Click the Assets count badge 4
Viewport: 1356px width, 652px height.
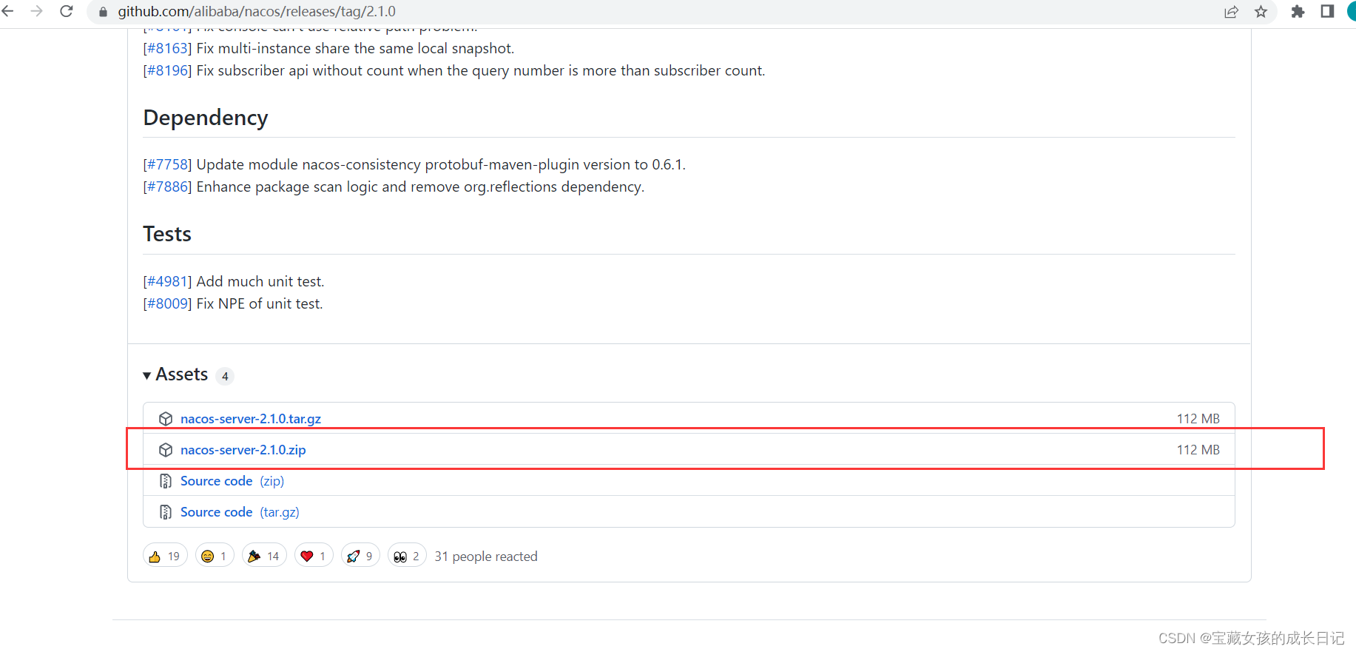[225, 376]
